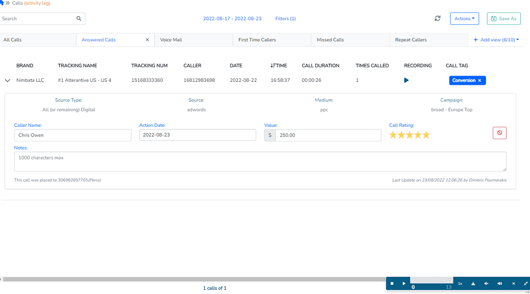Click BRAND column header
This screenshot has height=294, width=530.
25,66
